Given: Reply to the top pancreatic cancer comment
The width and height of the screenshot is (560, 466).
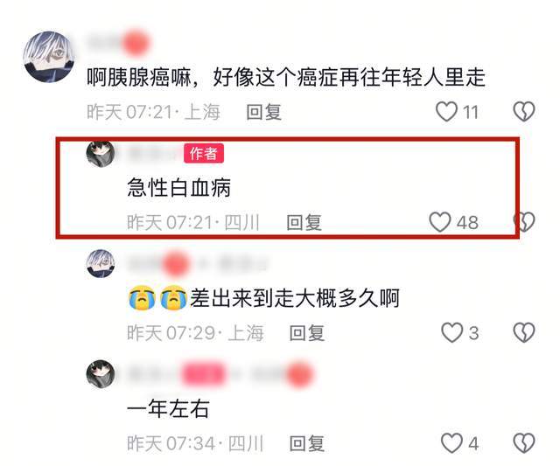Looking at the screenshot, I should (264, 112).
